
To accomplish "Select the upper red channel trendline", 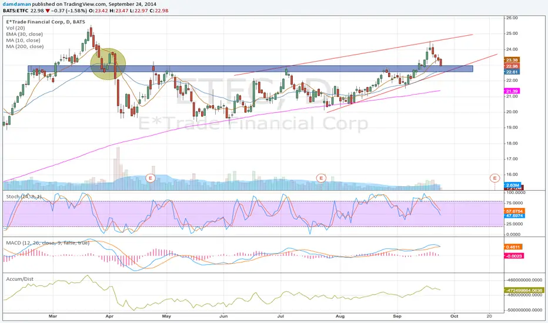I will pos(353,55).
